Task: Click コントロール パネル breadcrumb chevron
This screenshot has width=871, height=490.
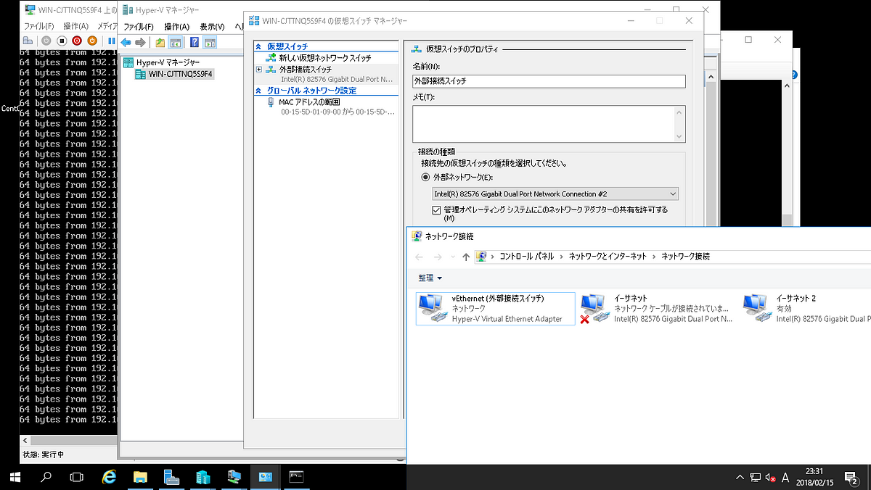Action: [x=562, y=257]
